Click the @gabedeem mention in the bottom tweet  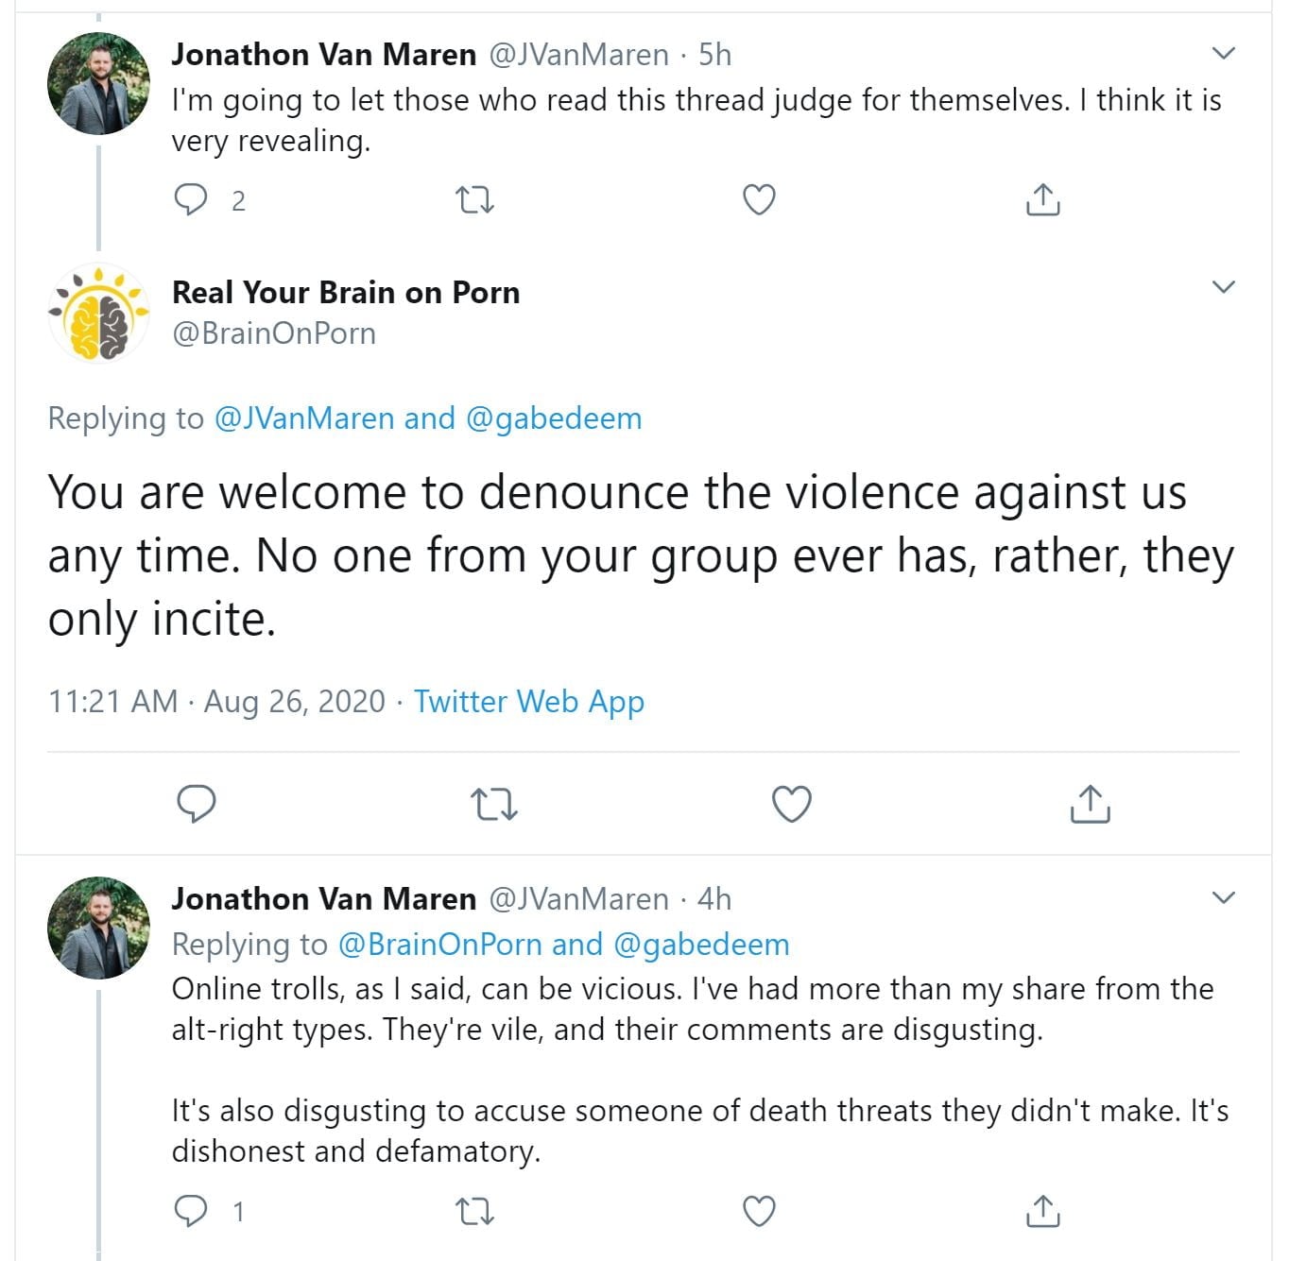[x=701, y=944]
